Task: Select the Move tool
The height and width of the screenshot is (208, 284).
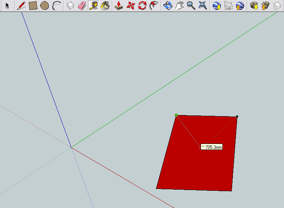Action: click(131, 5)
